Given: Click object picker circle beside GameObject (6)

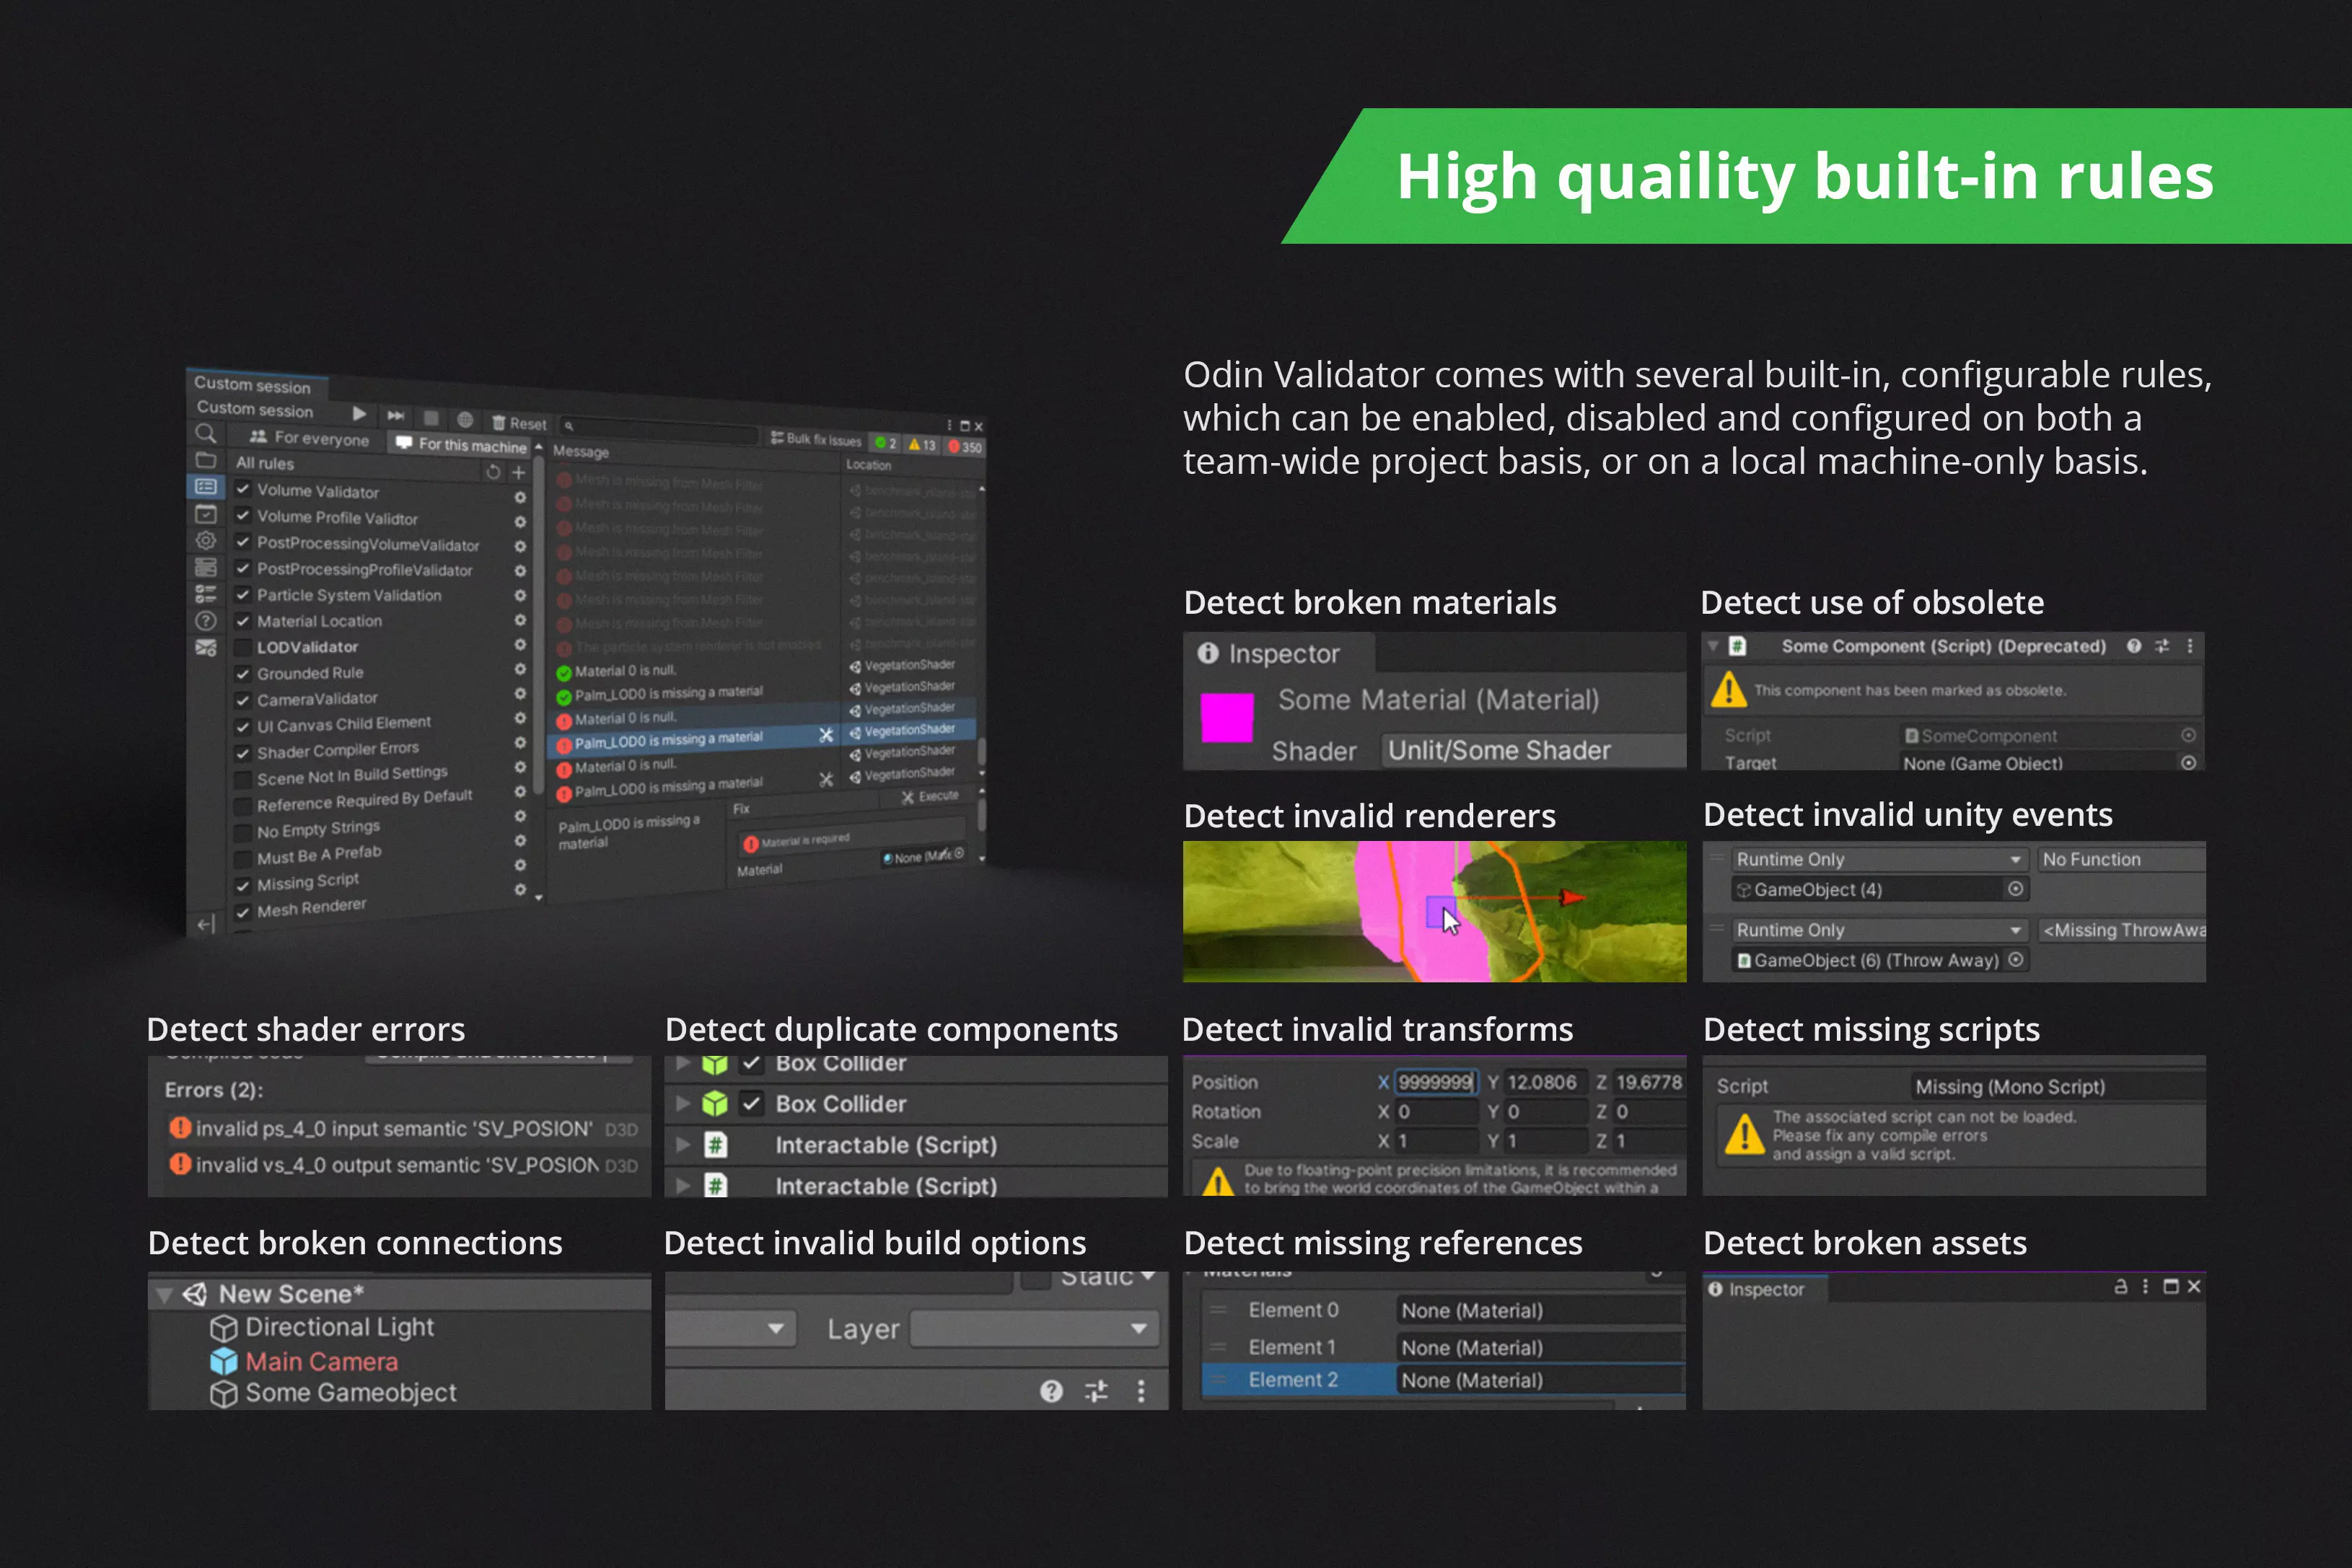Looking at the screenshot, I should point(2016,960).
